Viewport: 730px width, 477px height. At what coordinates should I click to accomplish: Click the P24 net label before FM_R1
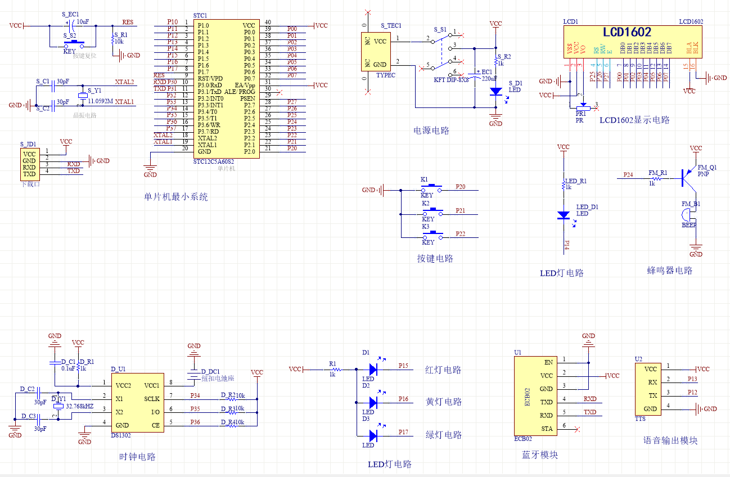point(628,174)
